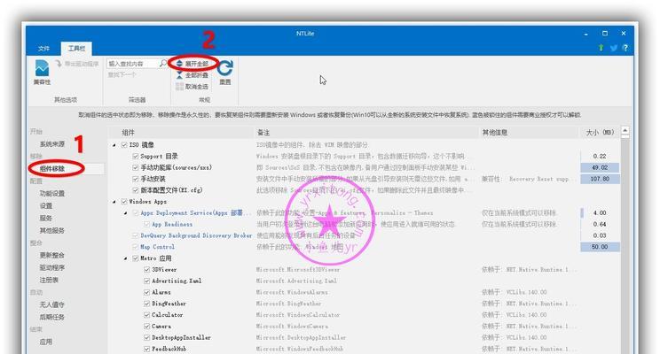Uncheck the Support 目录 checkbox

point(136,157)
